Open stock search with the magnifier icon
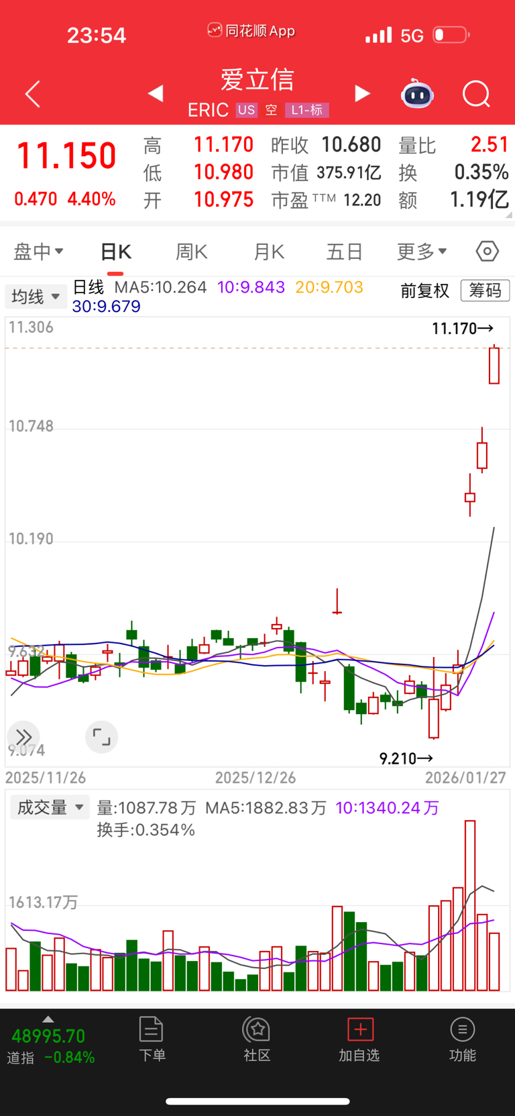This screenshot has height=1116, width=515. coord(477,94)
